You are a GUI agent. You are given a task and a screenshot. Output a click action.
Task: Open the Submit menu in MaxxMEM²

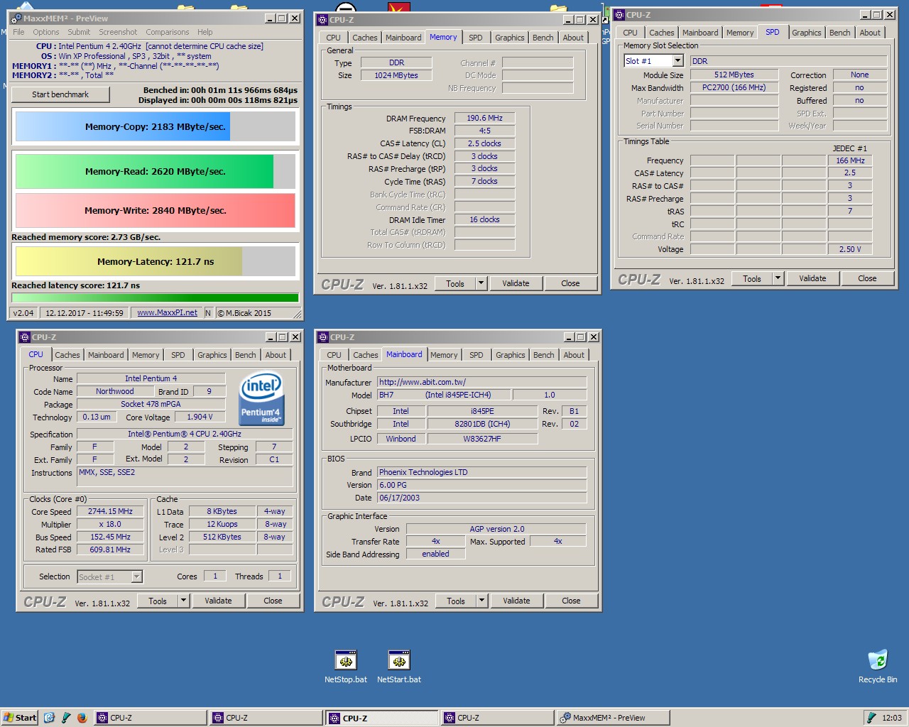click(79, 32)
